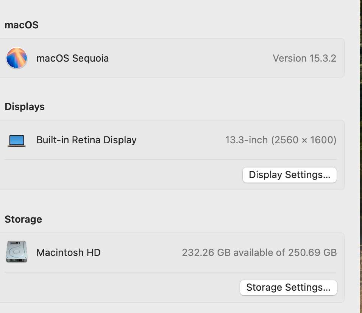Click the Built-in Retina Display laptop icon

point(17,141)
